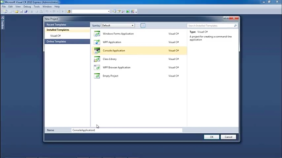
Task: Click the Paste toolbar icon
Action: [41, 12]
